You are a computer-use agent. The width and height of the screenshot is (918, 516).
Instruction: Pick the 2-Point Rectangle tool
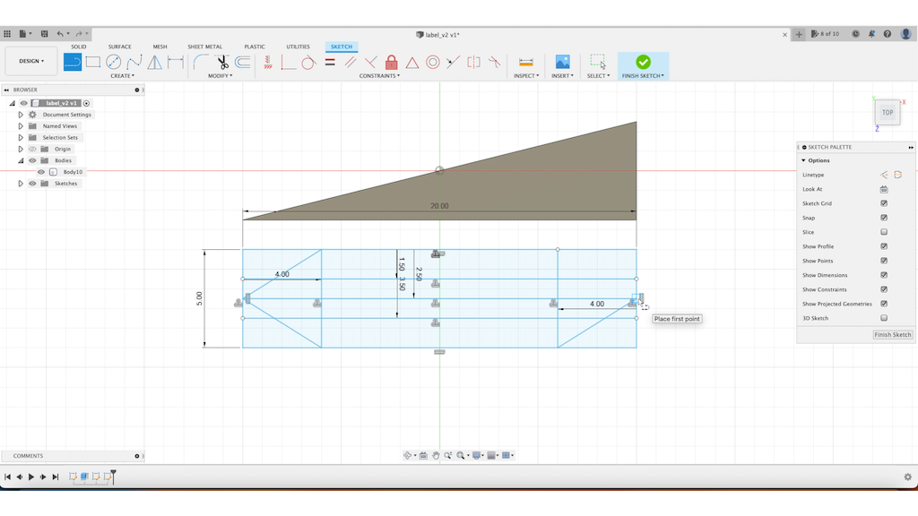click(x=93, y=62)
